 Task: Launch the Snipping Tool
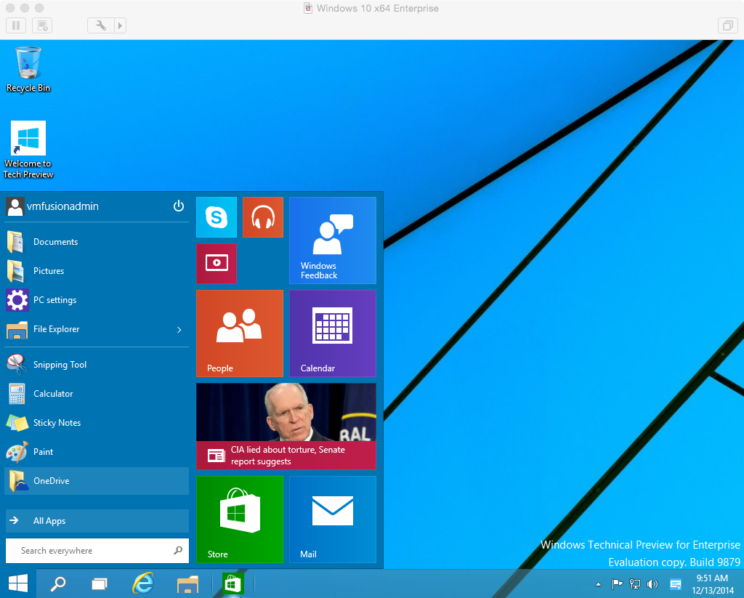pos(97,365)
